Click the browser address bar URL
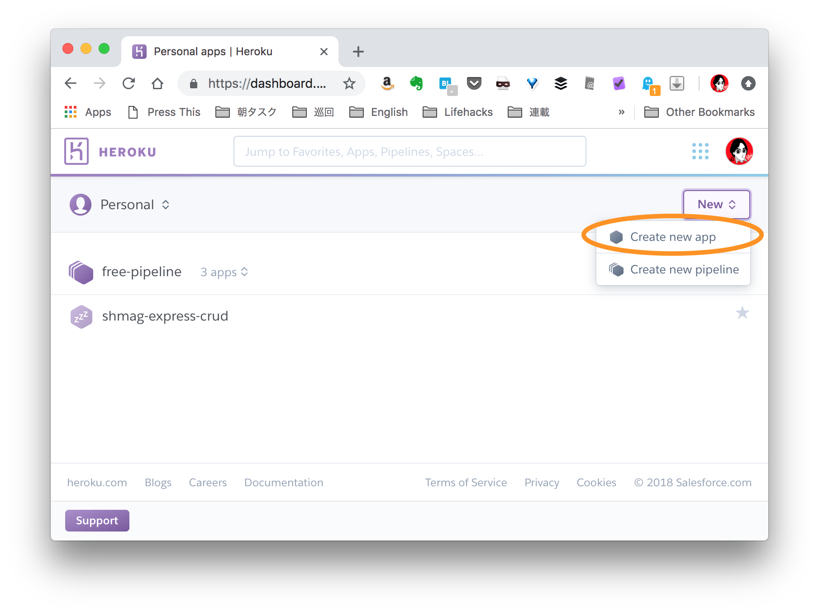 point(267,83)
